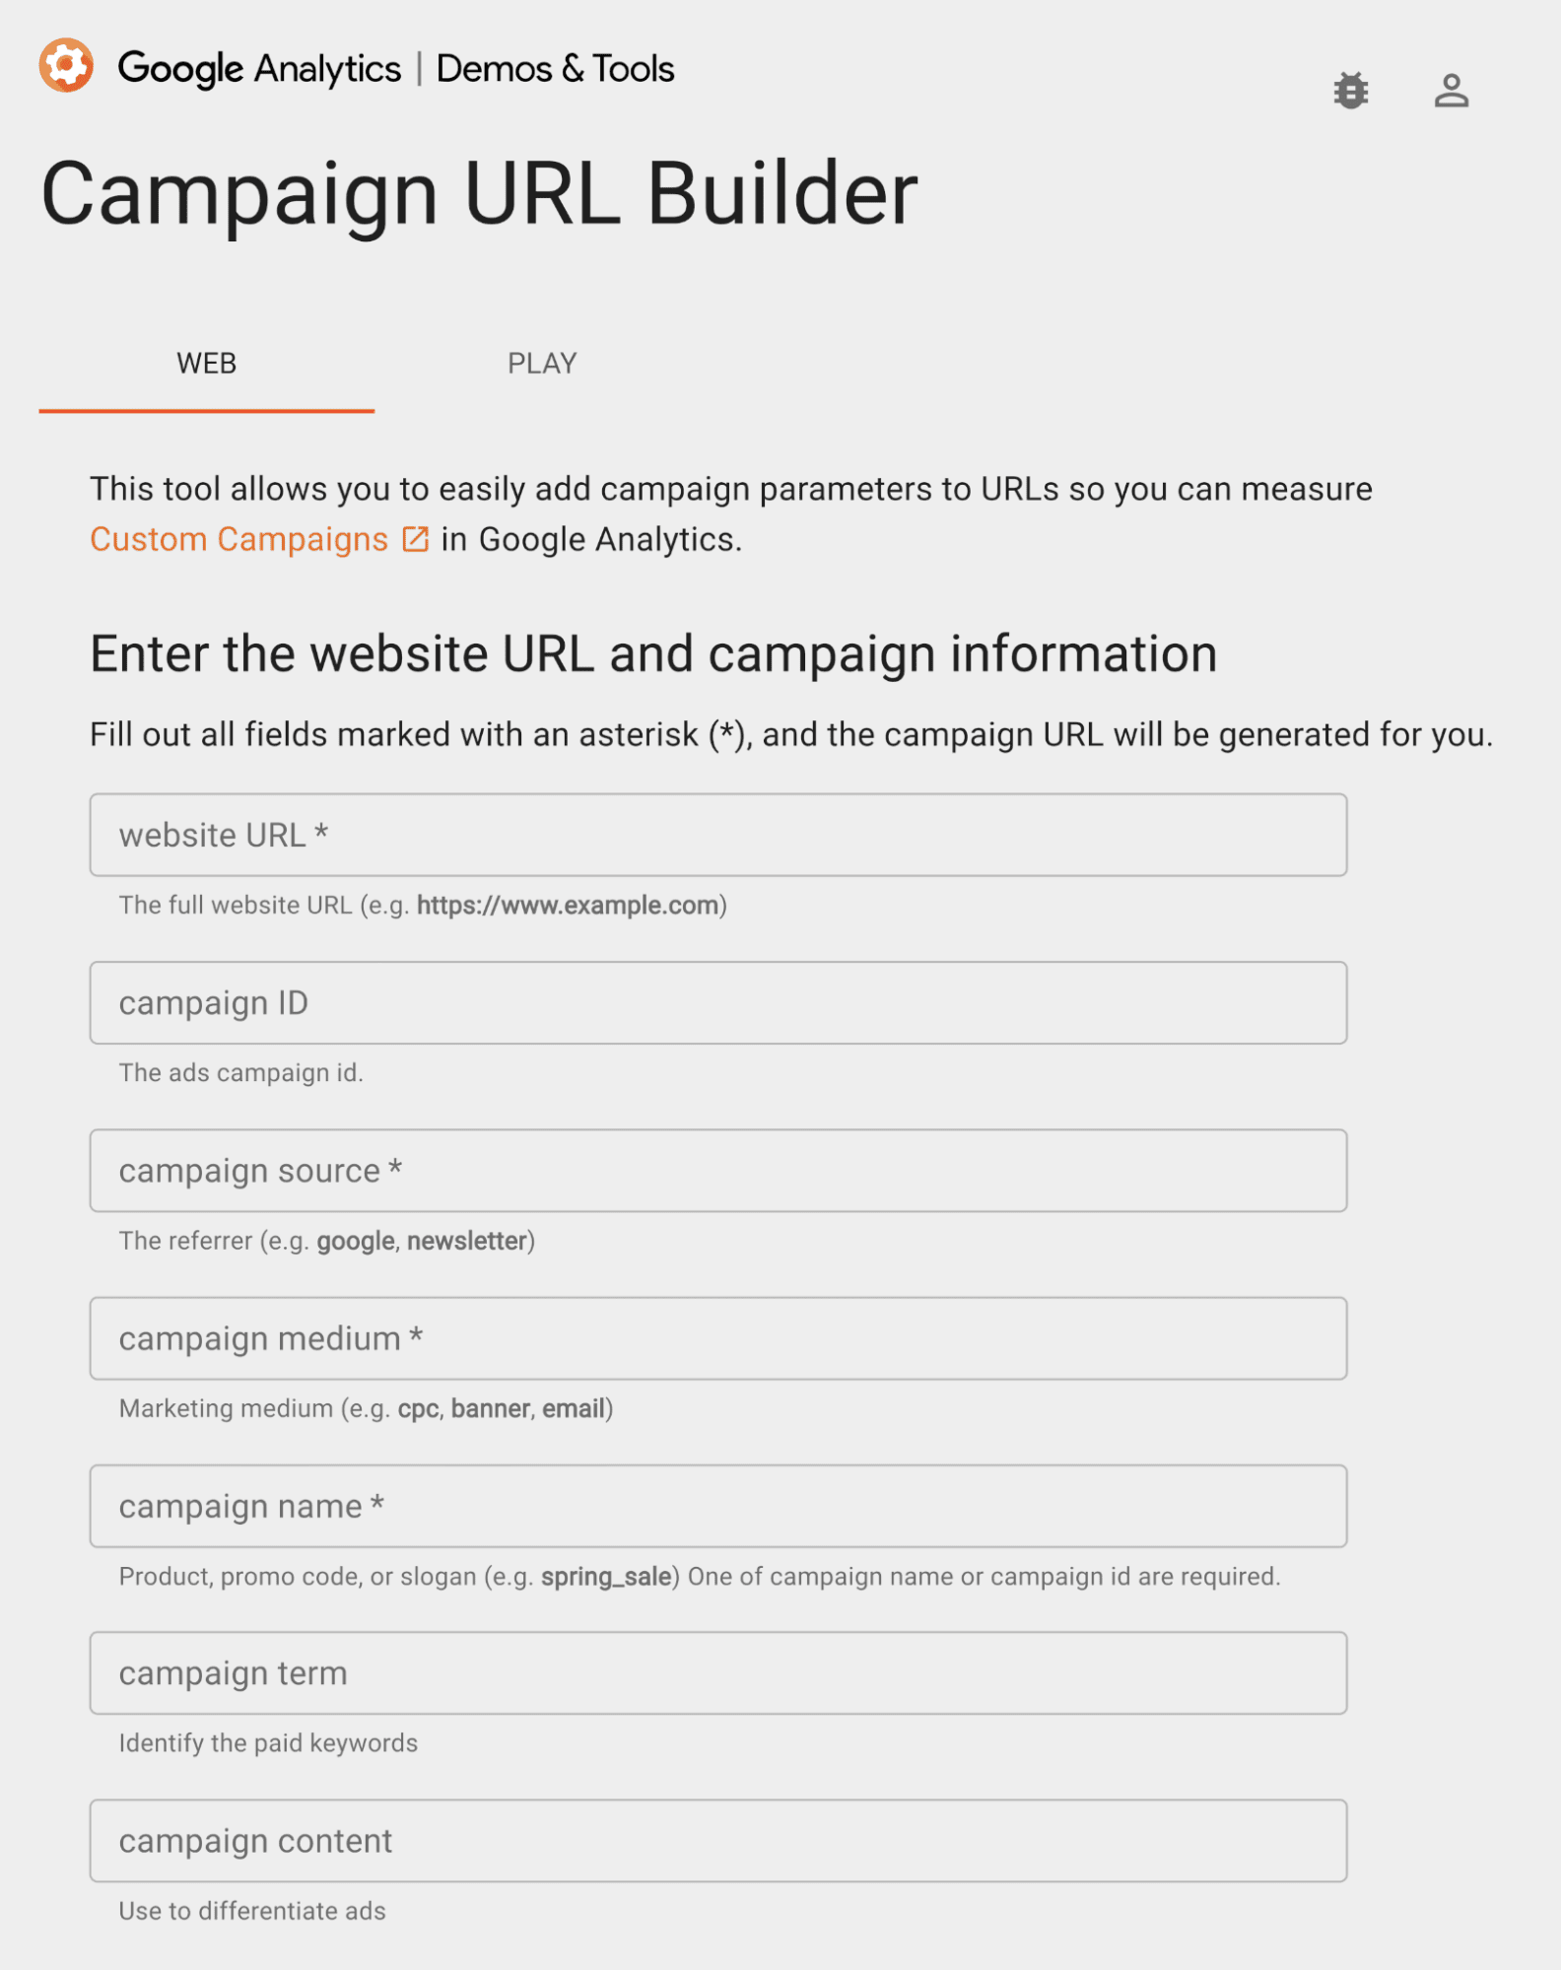Focus the campaign content input field

718,1841
